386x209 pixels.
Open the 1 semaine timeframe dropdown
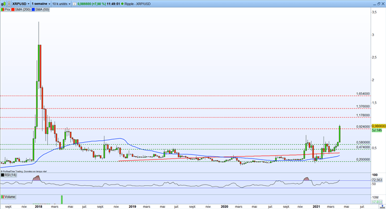coord(41,4)
